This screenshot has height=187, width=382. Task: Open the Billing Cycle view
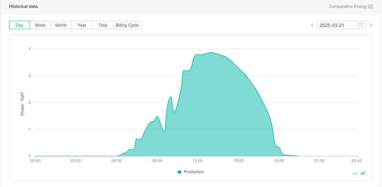click(x=127, y=25)
